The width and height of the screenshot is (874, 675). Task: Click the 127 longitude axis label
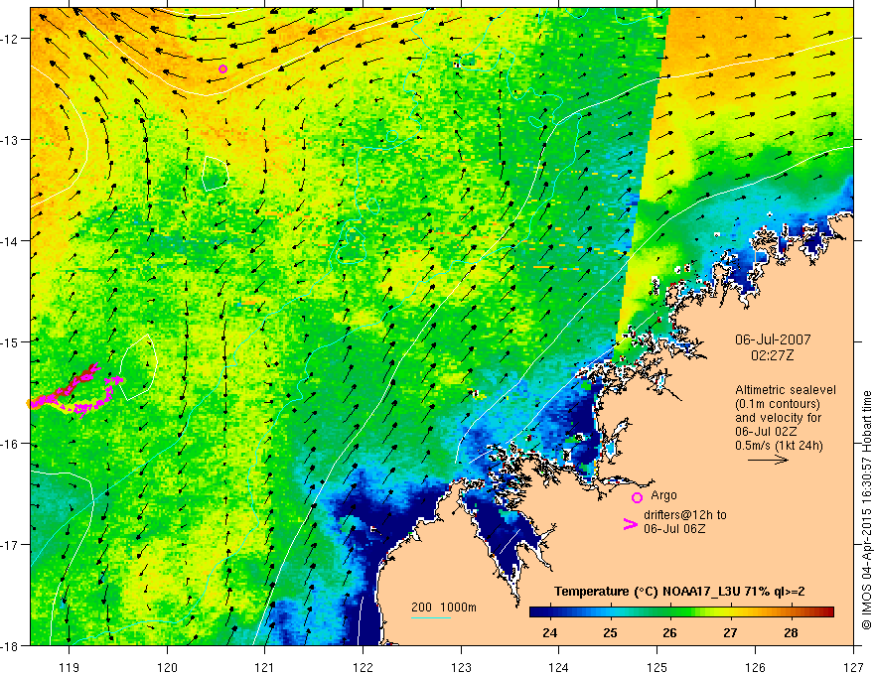(853, 667)
